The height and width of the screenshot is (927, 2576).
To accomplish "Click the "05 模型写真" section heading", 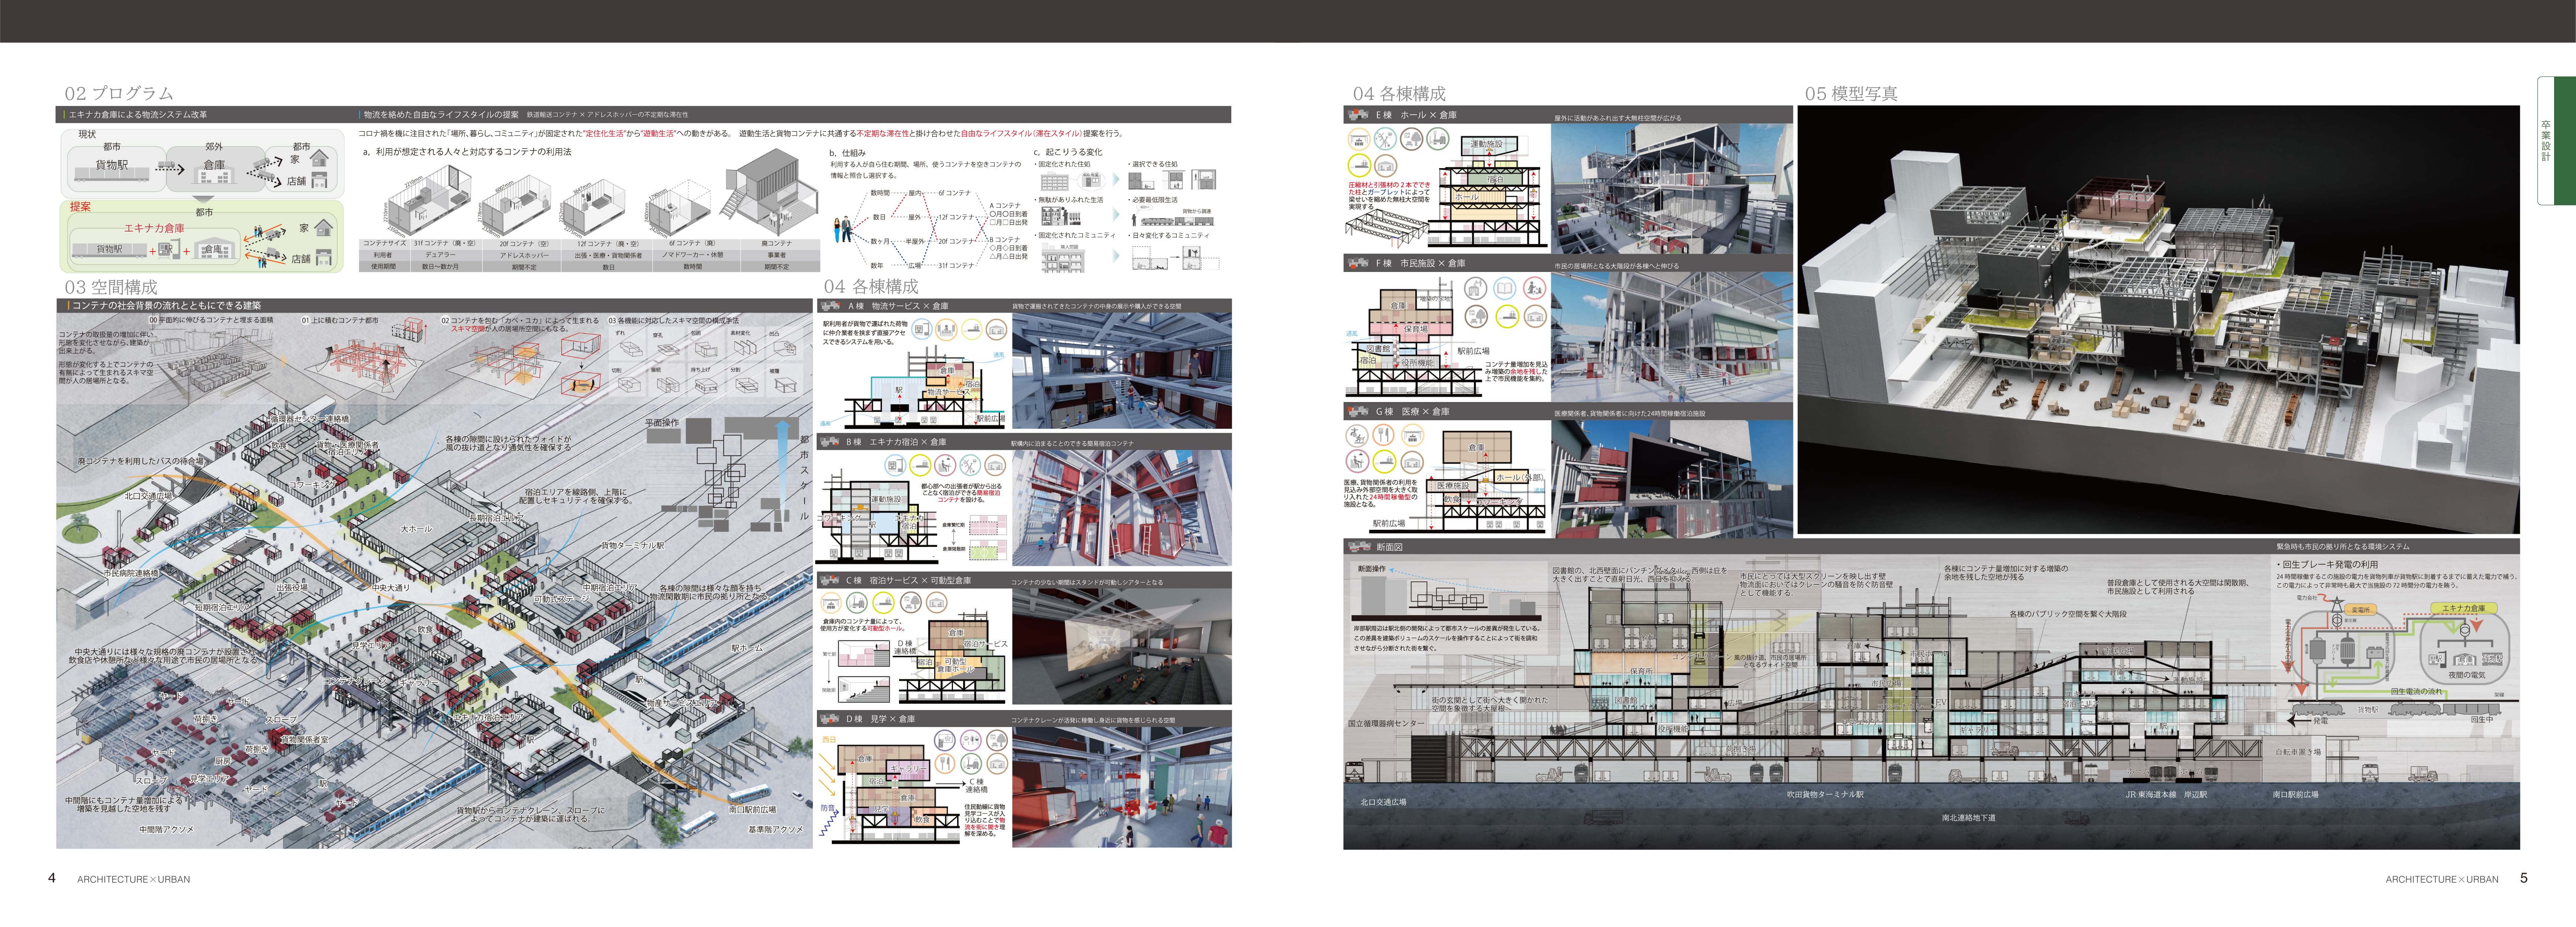I will click(x=1851, y=93).
